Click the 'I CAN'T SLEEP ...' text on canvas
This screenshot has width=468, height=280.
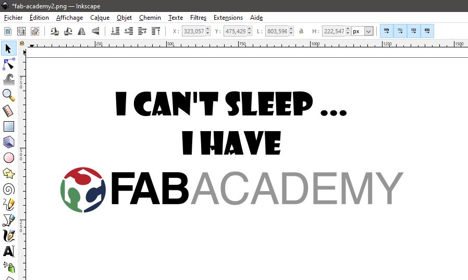click(231, 104)
